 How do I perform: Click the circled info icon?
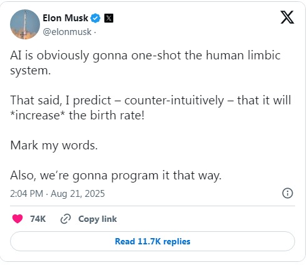pyautogui.click(x=288, y=193)
